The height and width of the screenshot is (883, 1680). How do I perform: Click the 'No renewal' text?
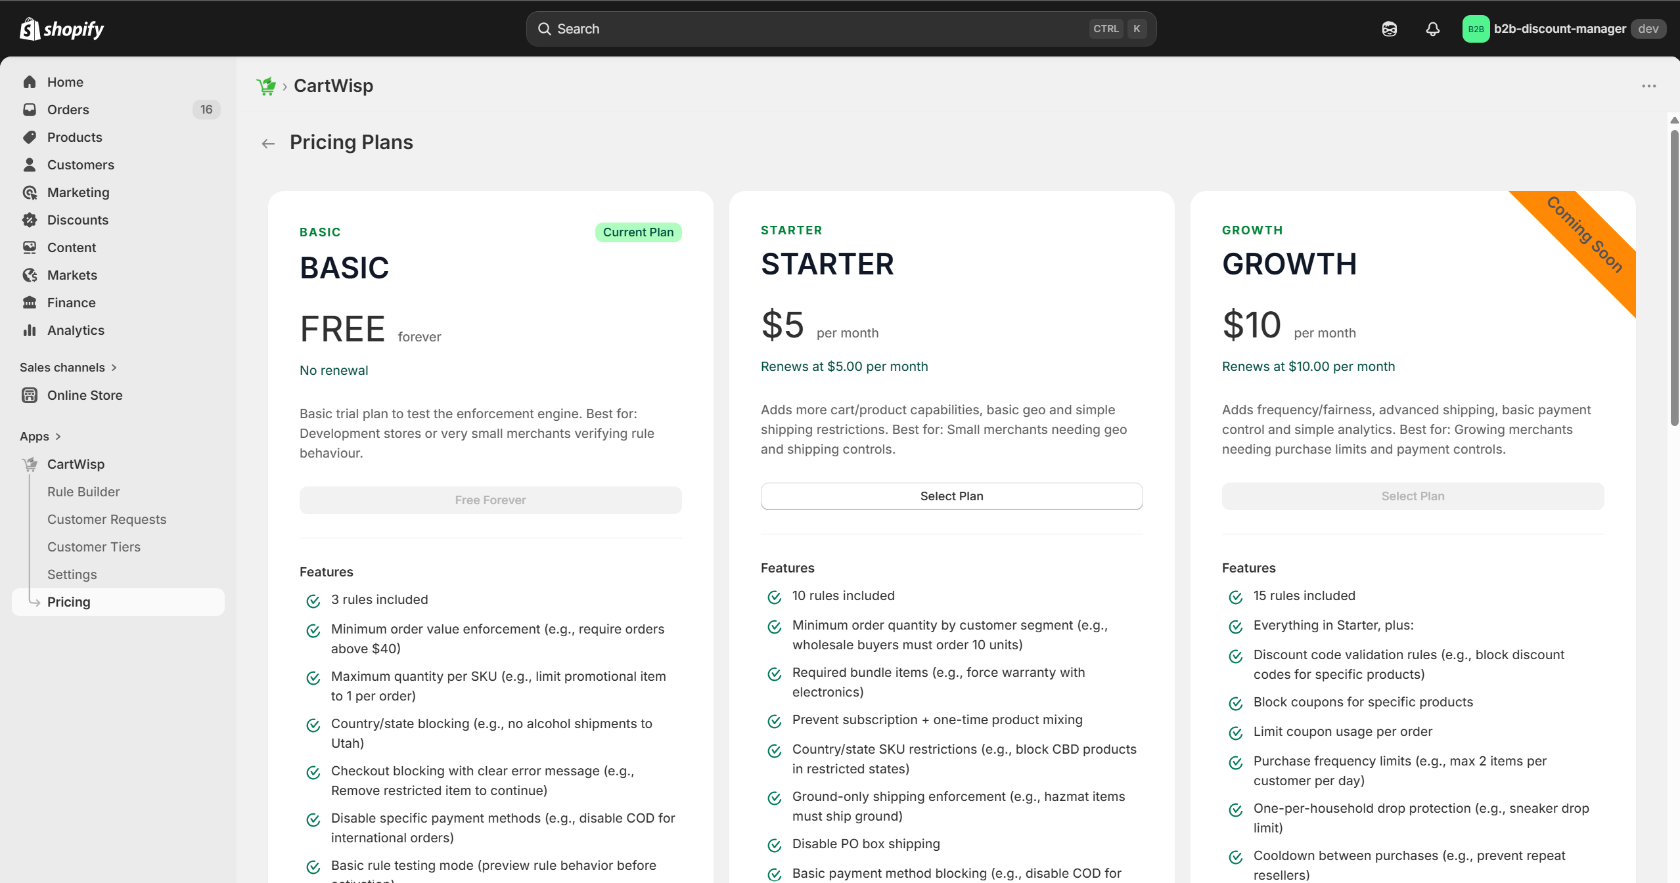pyautogui.click(x=334, y=370)
